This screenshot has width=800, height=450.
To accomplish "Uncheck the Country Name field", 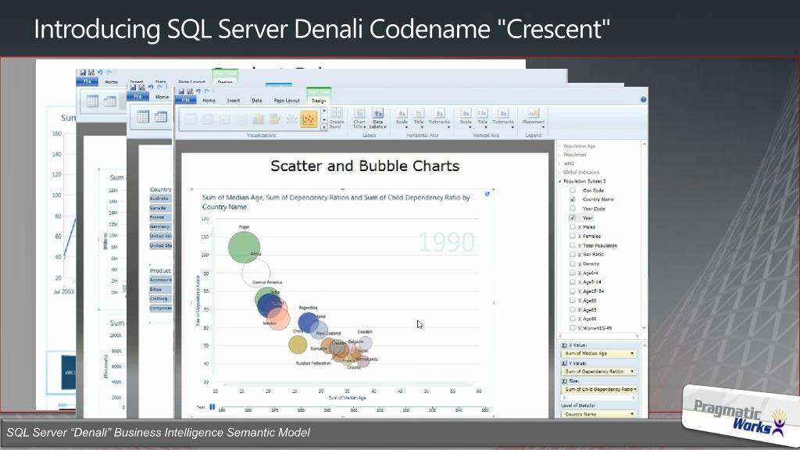I will click(573, 199).
